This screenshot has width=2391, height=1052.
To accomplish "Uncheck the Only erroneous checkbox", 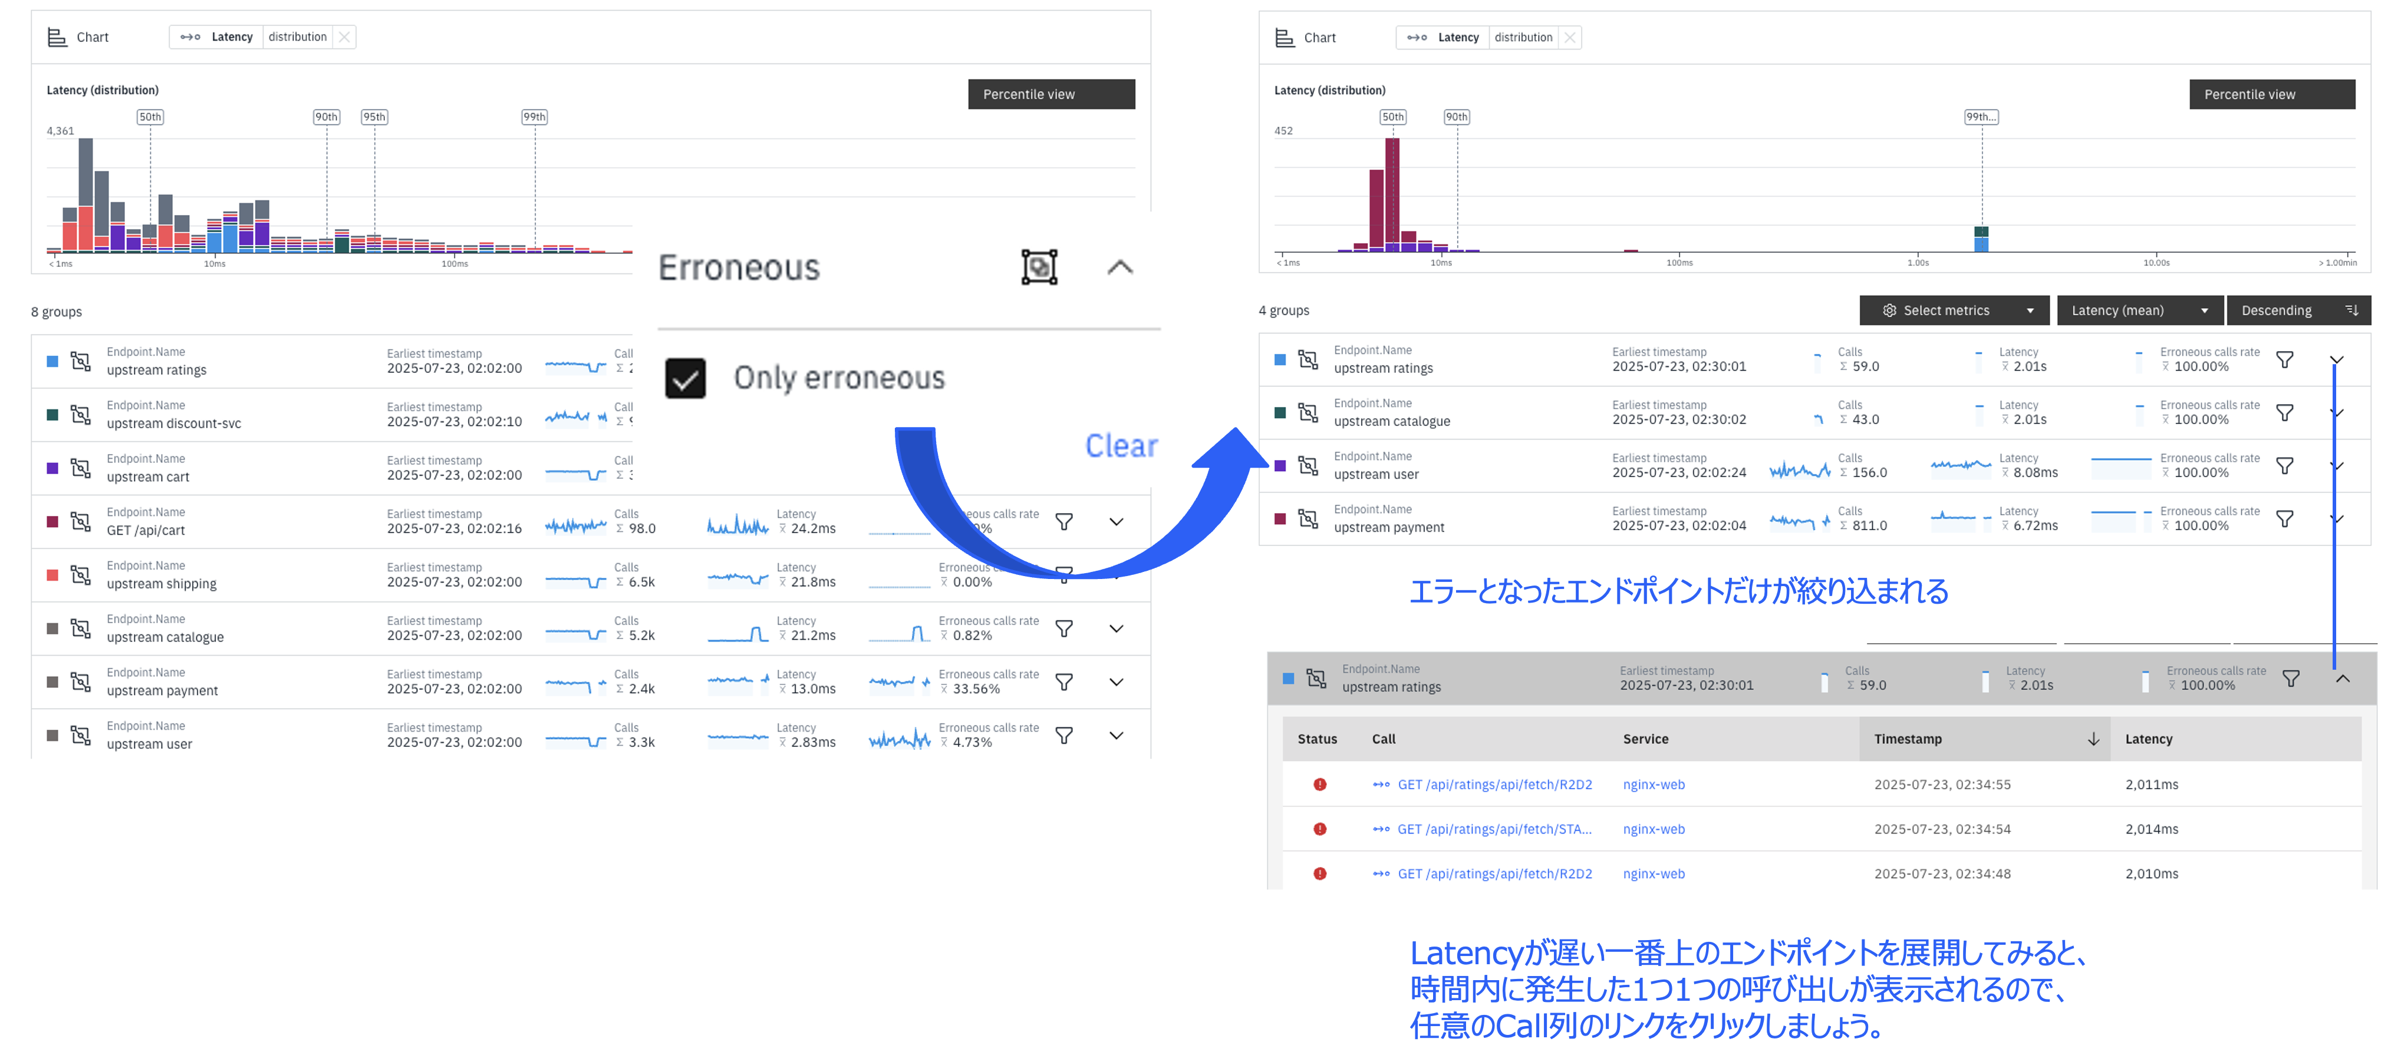I will pyautogui.click(x=685, y=379).
